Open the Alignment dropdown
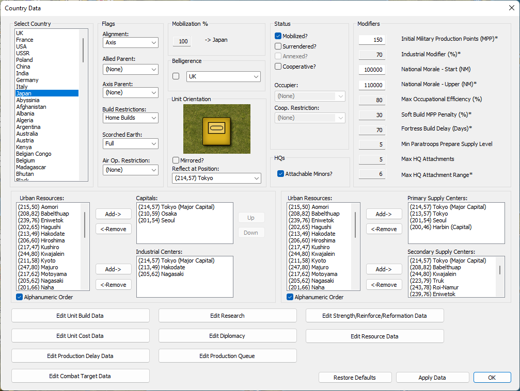Viewport: 520px width, 391px height. [x=130, y=42]
